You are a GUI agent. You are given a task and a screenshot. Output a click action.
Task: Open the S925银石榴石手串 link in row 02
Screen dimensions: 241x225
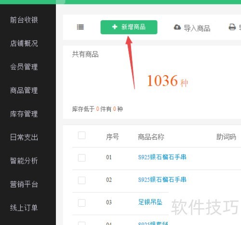[162, 180]
